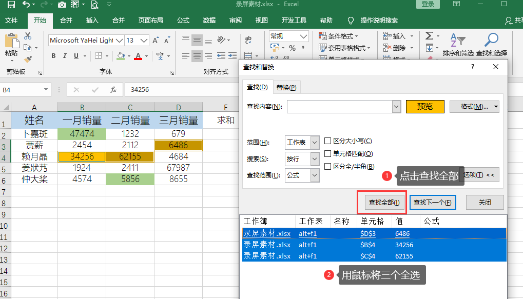Click the Font Color red A icon

tap(138, 56)
